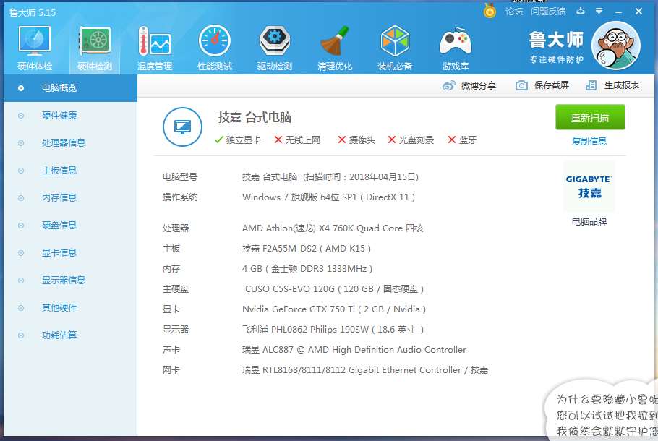Viewport: 658px width, 441px height.
Task: Click the heading 技嘉 台式电脑
Action: [255, 118]
